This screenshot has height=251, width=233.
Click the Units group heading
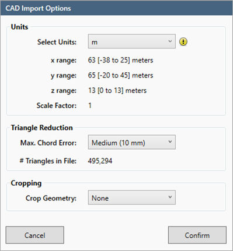pos(19,27)
